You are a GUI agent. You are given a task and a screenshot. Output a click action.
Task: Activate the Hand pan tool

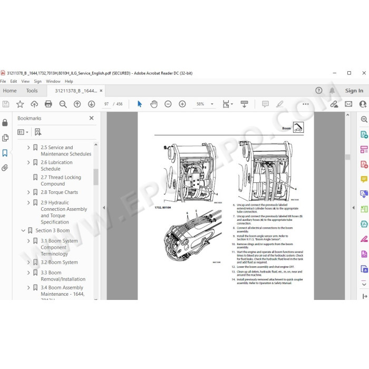click(x=154, y=104)
